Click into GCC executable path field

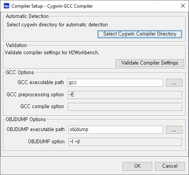pyautogui.click(x=115, y=83)
